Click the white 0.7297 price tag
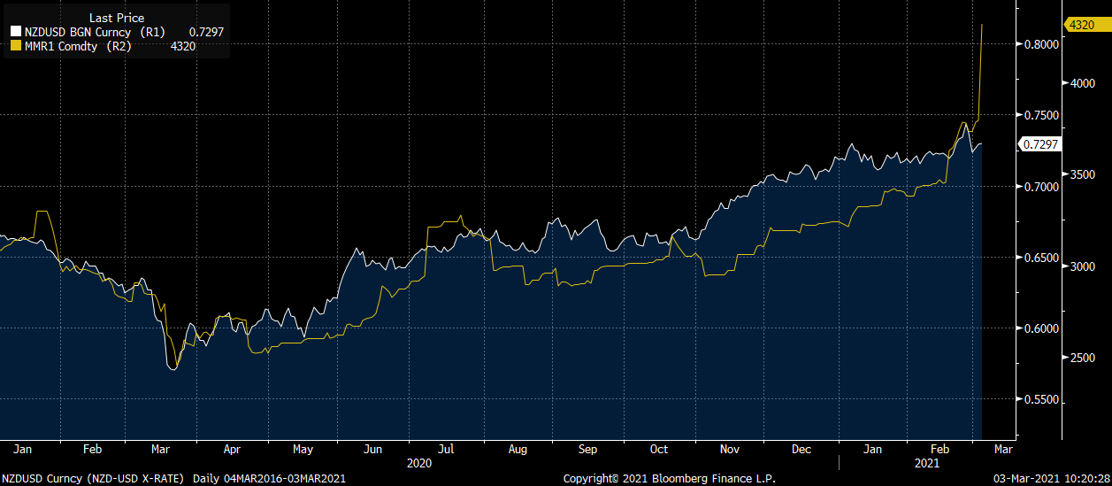 click(1039, 144)
